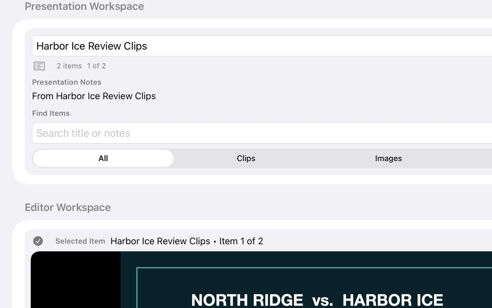
Task: Focus the Search title or notes field
Action: [262, 133]
